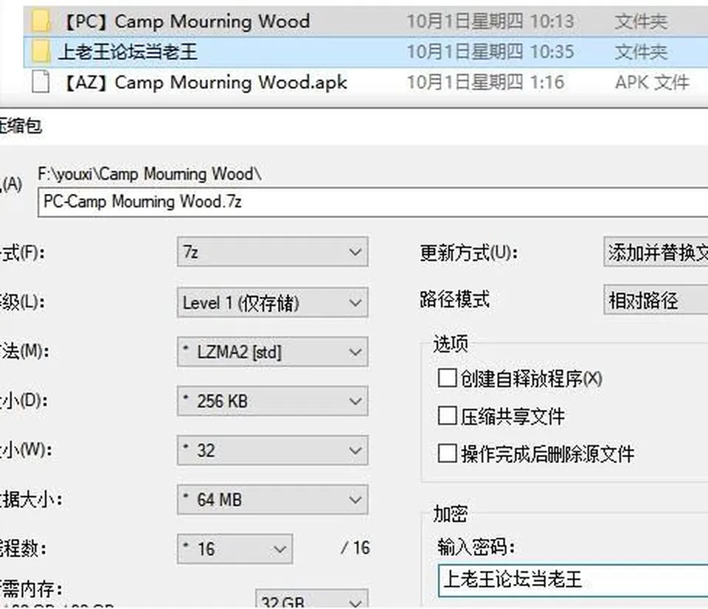Click the archive name field PC-Camp Mourning Wood.7z

click(x=373, y=202)
